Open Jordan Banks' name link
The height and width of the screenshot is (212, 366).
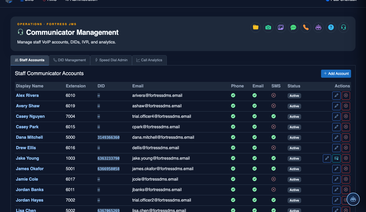coord(30,190)
